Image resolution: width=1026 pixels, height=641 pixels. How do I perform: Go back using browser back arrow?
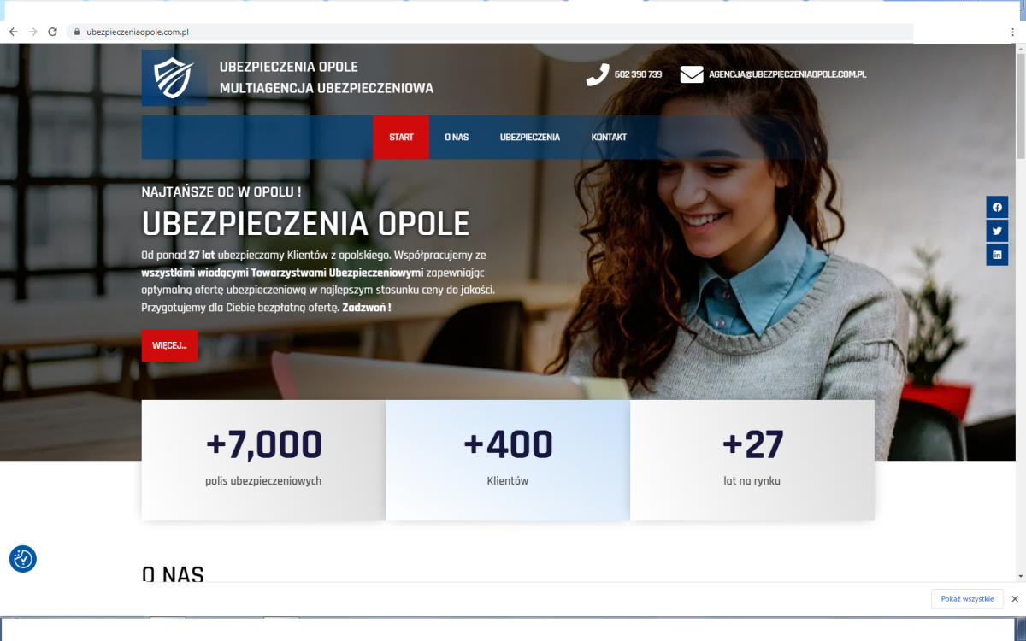click(13, 32)
